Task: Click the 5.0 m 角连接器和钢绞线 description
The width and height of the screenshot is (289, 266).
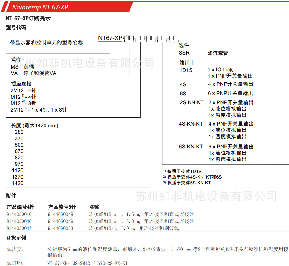Action: [134, 229]
